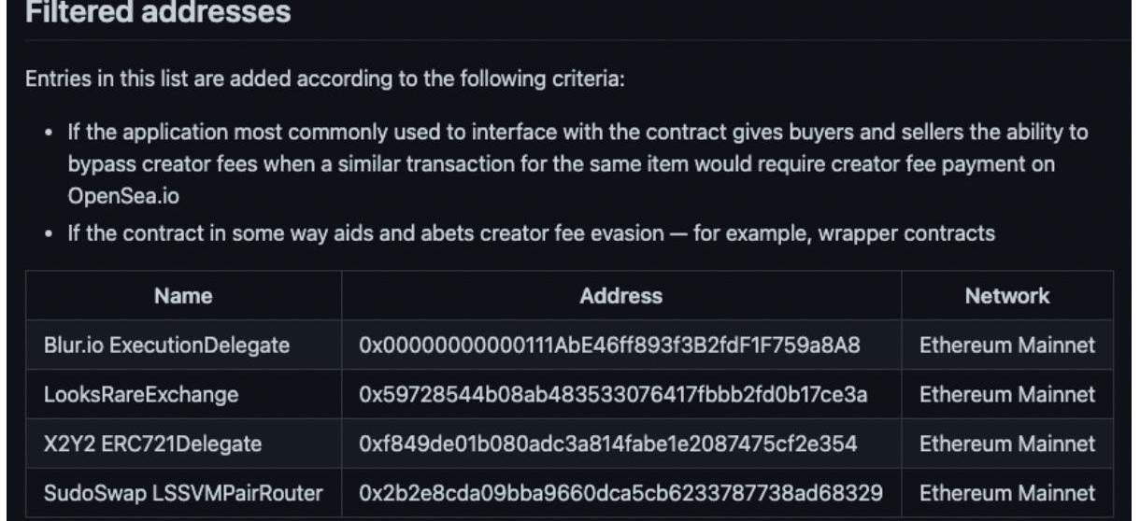Image resolution: width=1140 pixels, height=521 pixels.
Task: Click Ethereum Mainnet in the SudoSwap row
Action: 1007,492
